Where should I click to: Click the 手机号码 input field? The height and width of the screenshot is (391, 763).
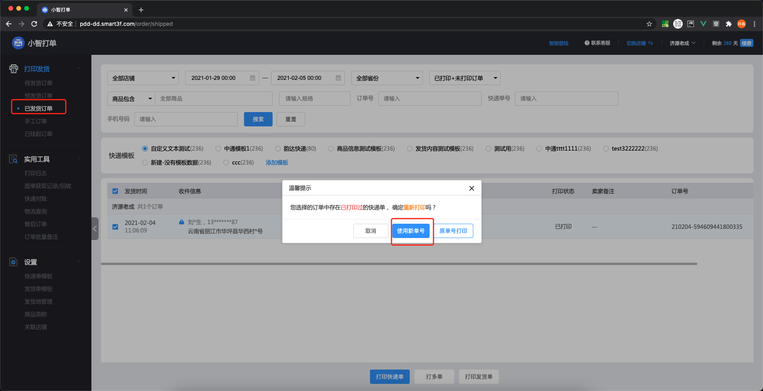pos(186,119)
